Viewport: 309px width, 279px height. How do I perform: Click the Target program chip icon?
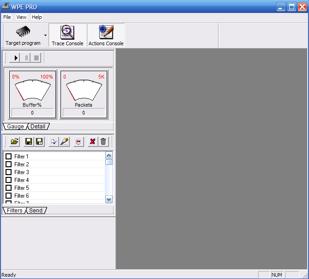(x=23, y=32)
